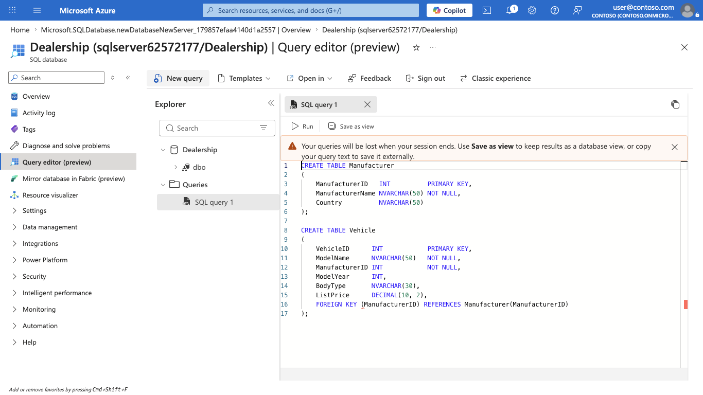Close the SQL query 1 tab
Image resolution: width=703 pixels, height=395 pixels.
(367, 104)
